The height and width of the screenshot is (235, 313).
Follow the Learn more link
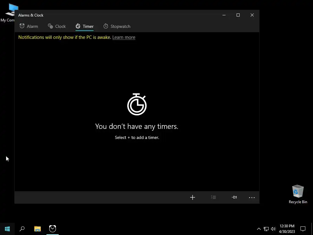(124, 37)
